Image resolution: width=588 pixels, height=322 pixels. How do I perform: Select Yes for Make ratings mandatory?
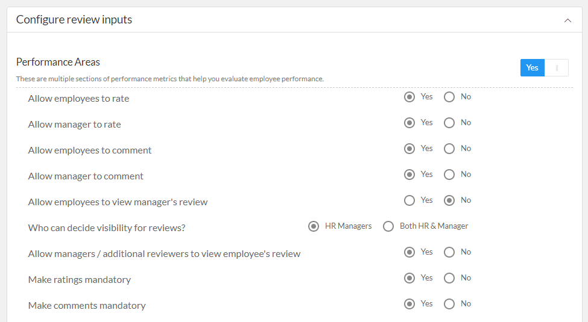[x=409, y=278]
